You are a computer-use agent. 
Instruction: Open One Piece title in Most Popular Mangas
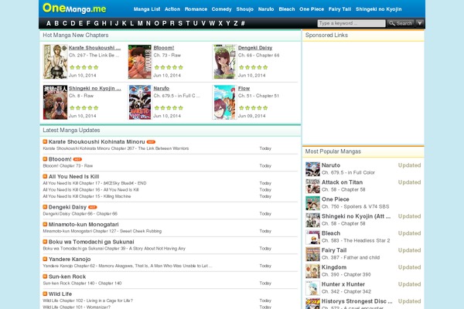pyautogui.click(x=336, y=199)
